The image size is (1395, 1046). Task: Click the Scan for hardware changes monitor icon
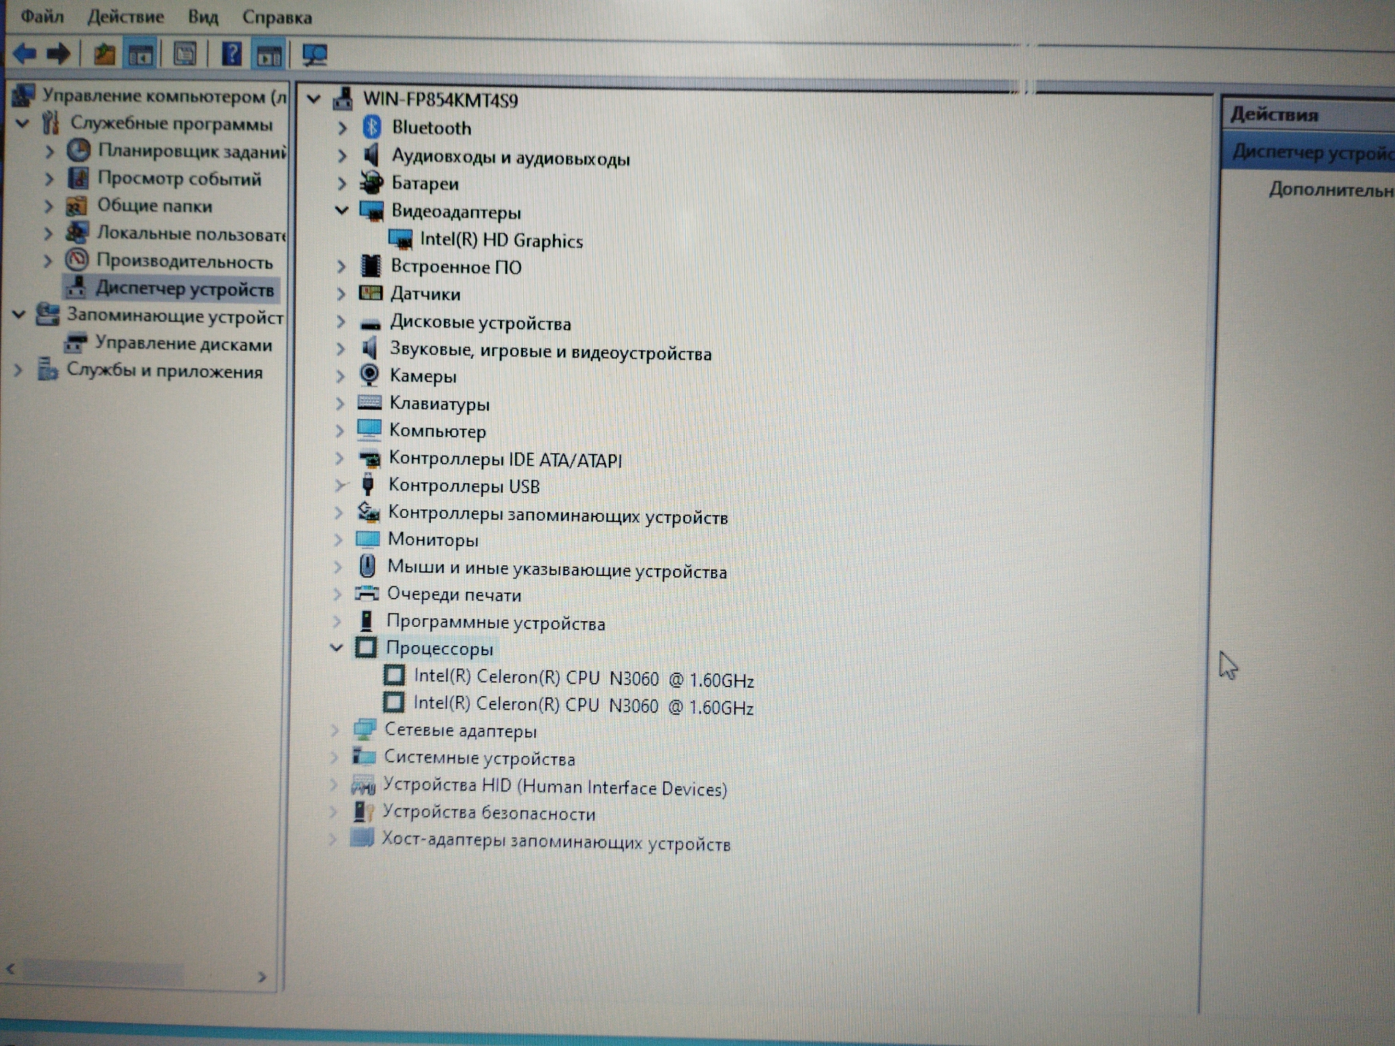point(315,55)
